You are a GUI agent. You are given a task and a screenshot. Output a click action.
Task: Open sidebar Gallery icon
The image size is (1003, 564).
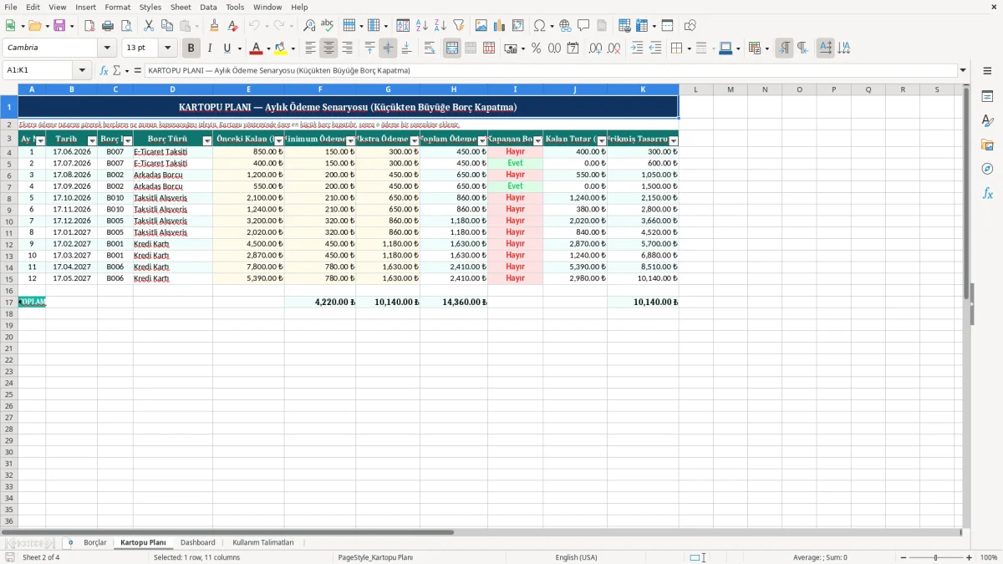pyautogui.click(x=987, y=145)
